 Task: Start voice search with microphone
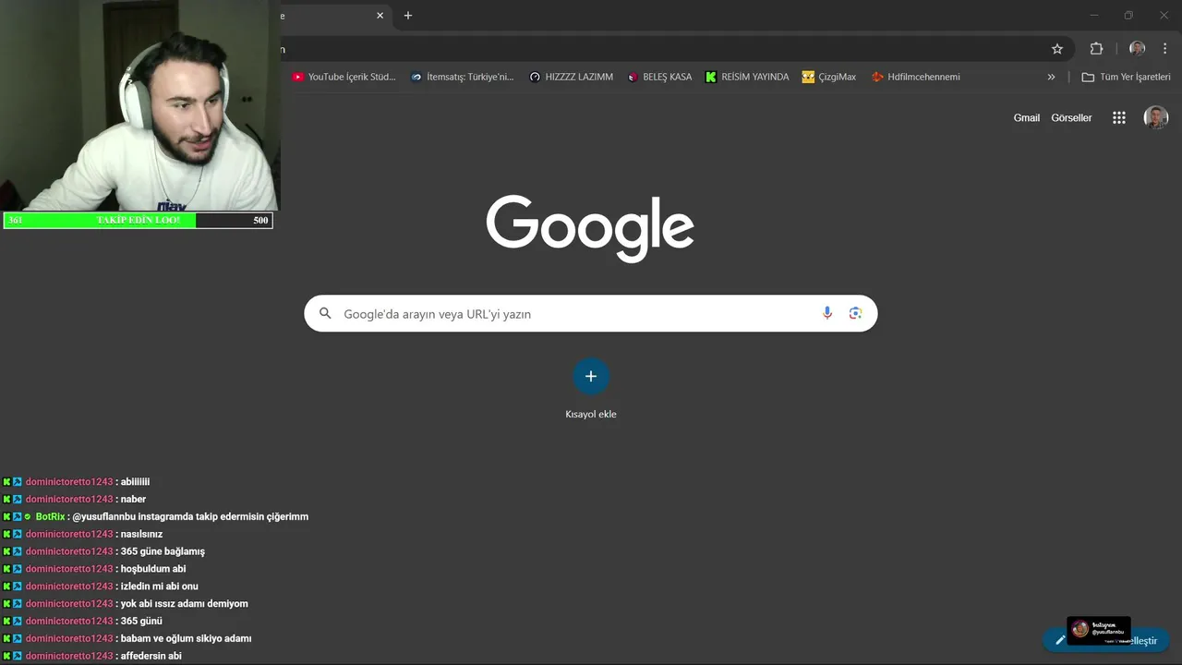827,313
